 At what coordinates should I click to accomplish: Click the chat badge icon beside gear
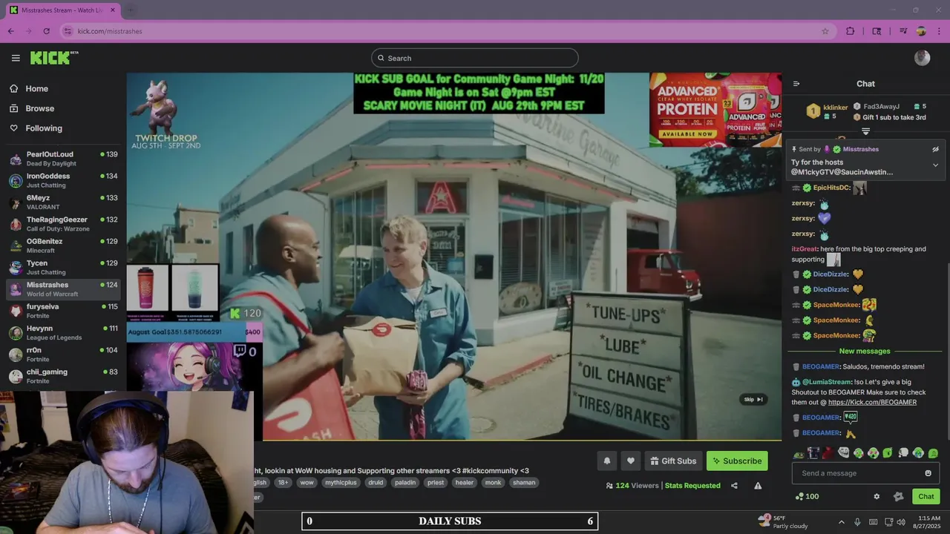tap(898, 496)
